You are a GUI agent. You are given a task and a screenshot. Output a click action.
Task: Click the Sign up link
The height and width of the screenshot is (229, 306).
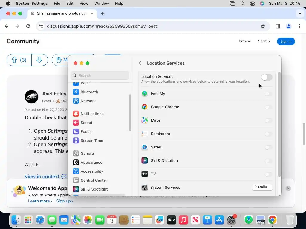65,201
